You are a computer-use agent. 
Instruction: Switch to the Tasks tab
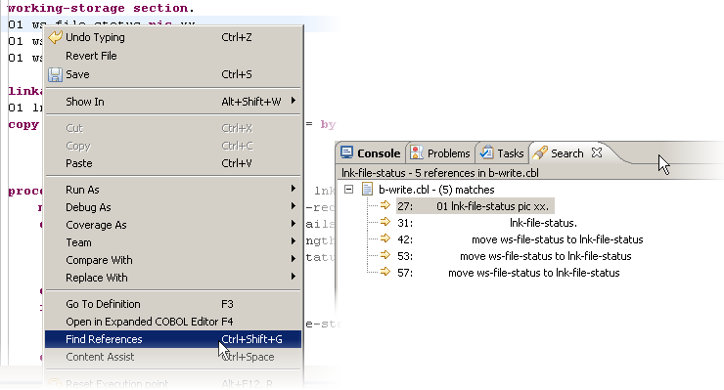[502, 152]
